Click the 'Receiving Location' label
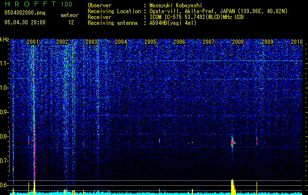The height and width of the screenshot is (195, 308). tap(114, 11)
